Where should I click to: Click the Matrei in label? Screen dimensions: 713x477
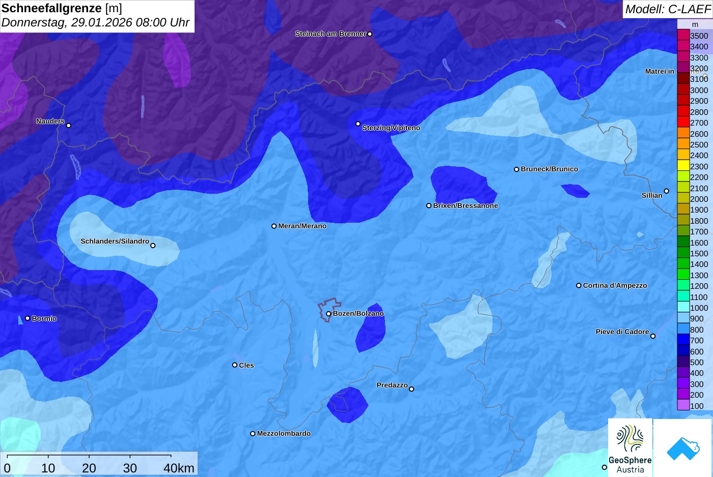point(660,71)
